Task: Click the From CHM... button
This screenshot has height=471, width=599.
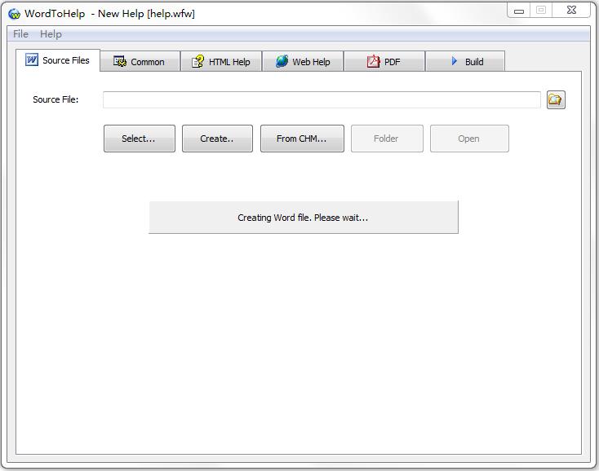Action: (302, 139)
